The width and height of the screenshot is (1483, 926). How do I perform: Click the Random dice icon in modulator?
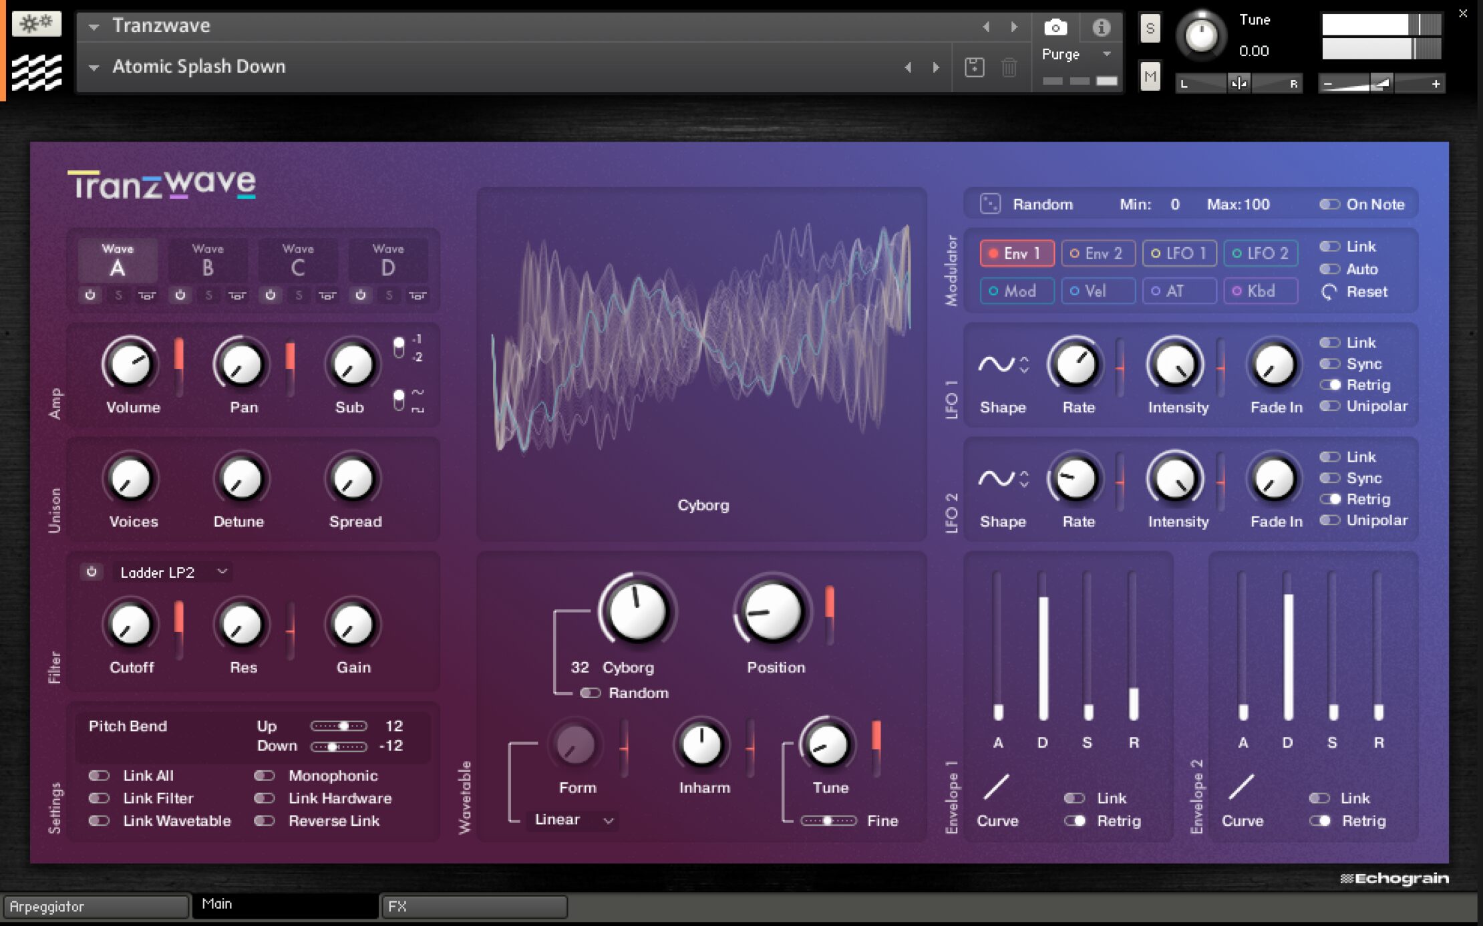pyautogui.click(x=989, y=204)
